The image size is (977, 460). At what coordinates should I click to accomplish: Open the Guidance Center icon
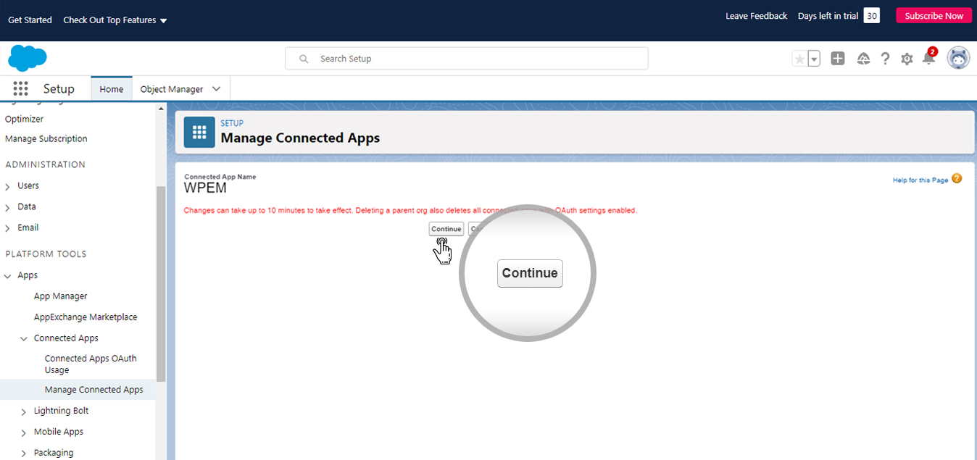[x=863, y=59]
